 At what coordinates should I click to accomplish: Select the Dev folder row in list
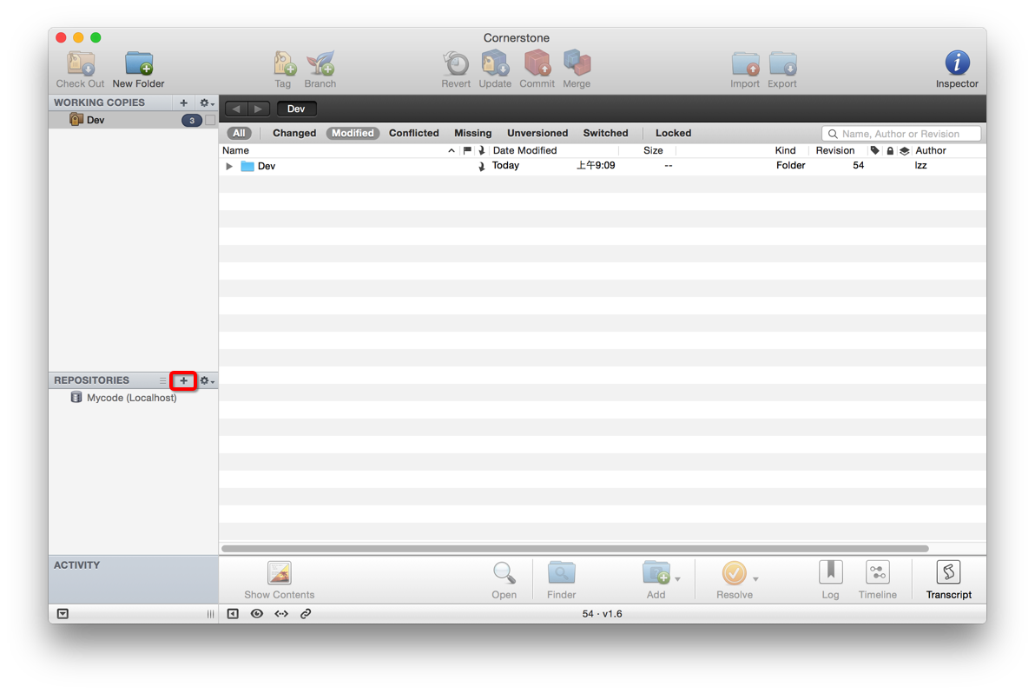pyautogui.click(x=603, y=167)
